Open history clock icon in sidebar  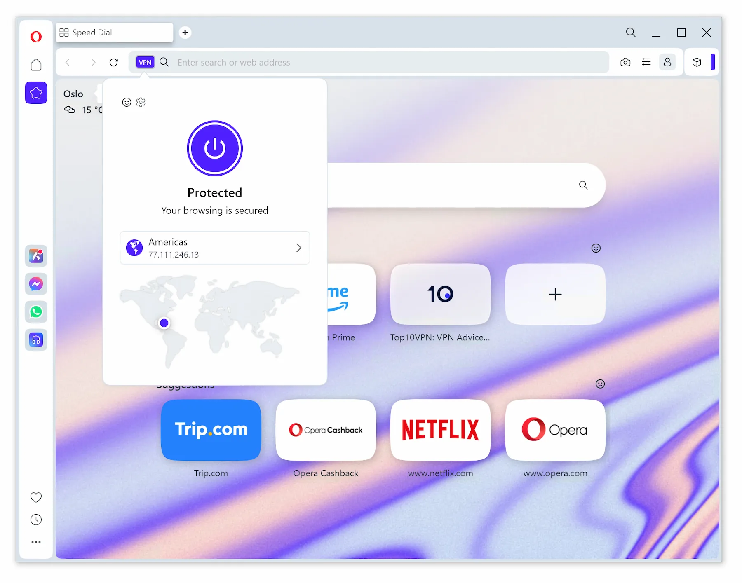pyautogui.click(x=36, y=520)
